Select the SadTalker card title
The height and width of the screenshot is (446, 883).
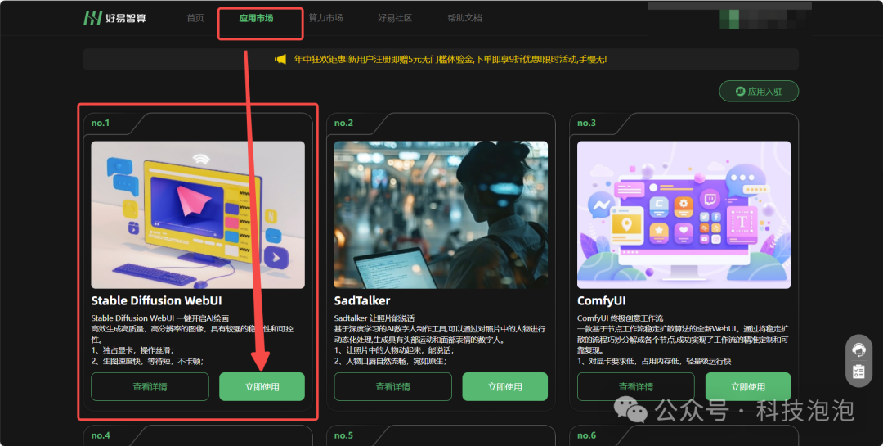coord(362,300)
